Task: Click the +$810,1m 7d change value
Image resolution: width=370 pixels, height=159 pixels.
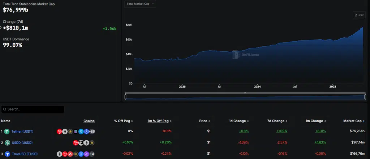Action: (16, 28)
